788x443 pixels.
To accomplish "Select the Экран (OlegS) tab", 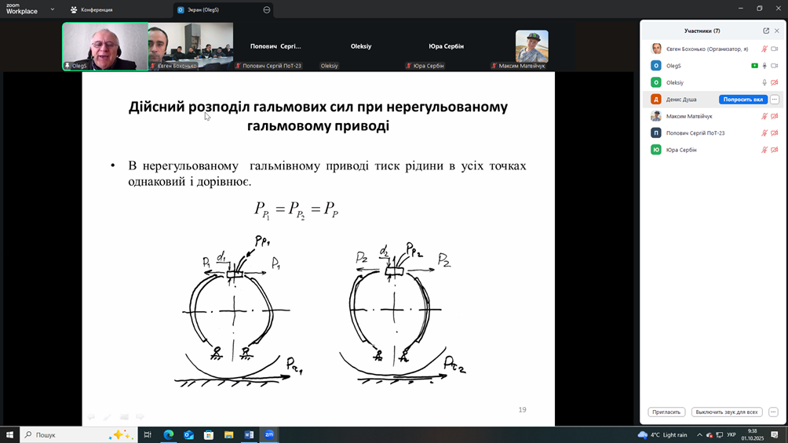I will tap(202, 9).
